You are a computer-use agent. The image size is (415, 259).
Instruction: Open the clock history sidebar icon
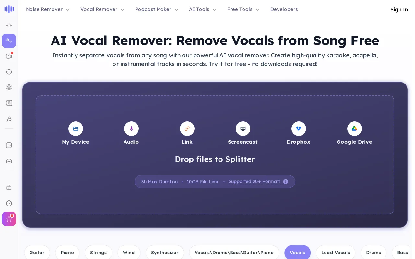pos(9,203)
